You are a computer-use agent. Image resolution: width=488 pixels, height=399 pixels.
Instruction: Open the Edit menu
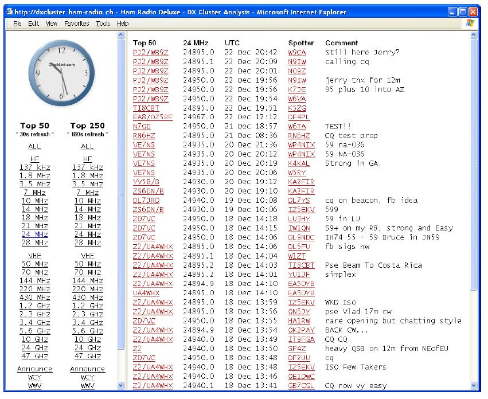point(34,24)
